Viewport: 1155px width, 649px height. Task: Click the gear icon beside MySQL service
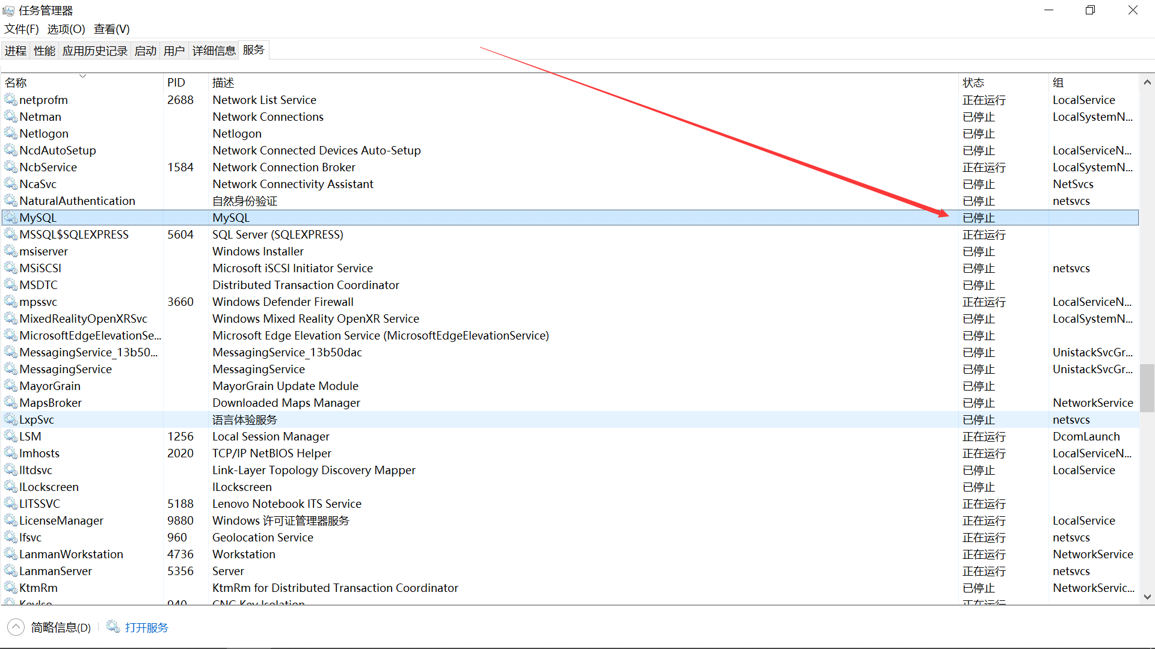tap(11, 218)
